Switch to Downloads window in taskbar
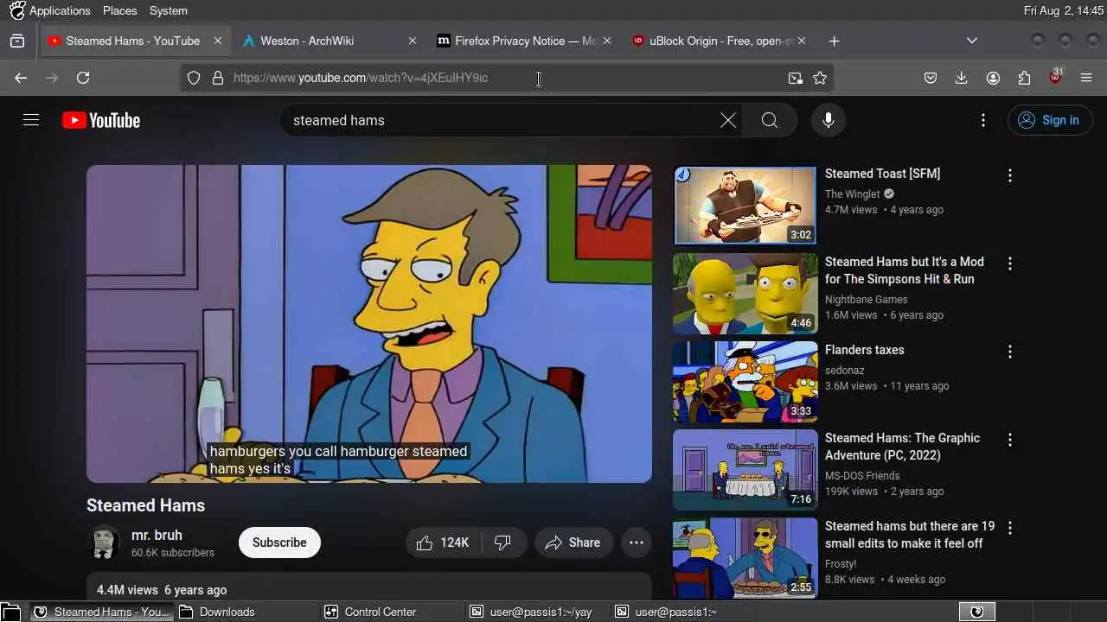The width and height of the screenshot is (1107, 622). [x=246, y=612]
